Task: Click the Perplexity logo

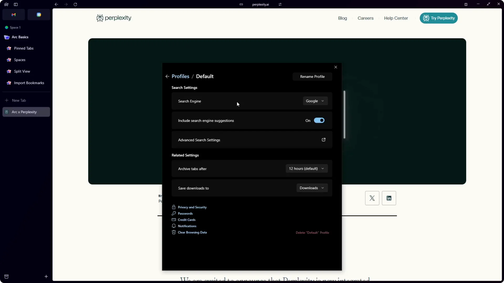Action: coord(113,18)
